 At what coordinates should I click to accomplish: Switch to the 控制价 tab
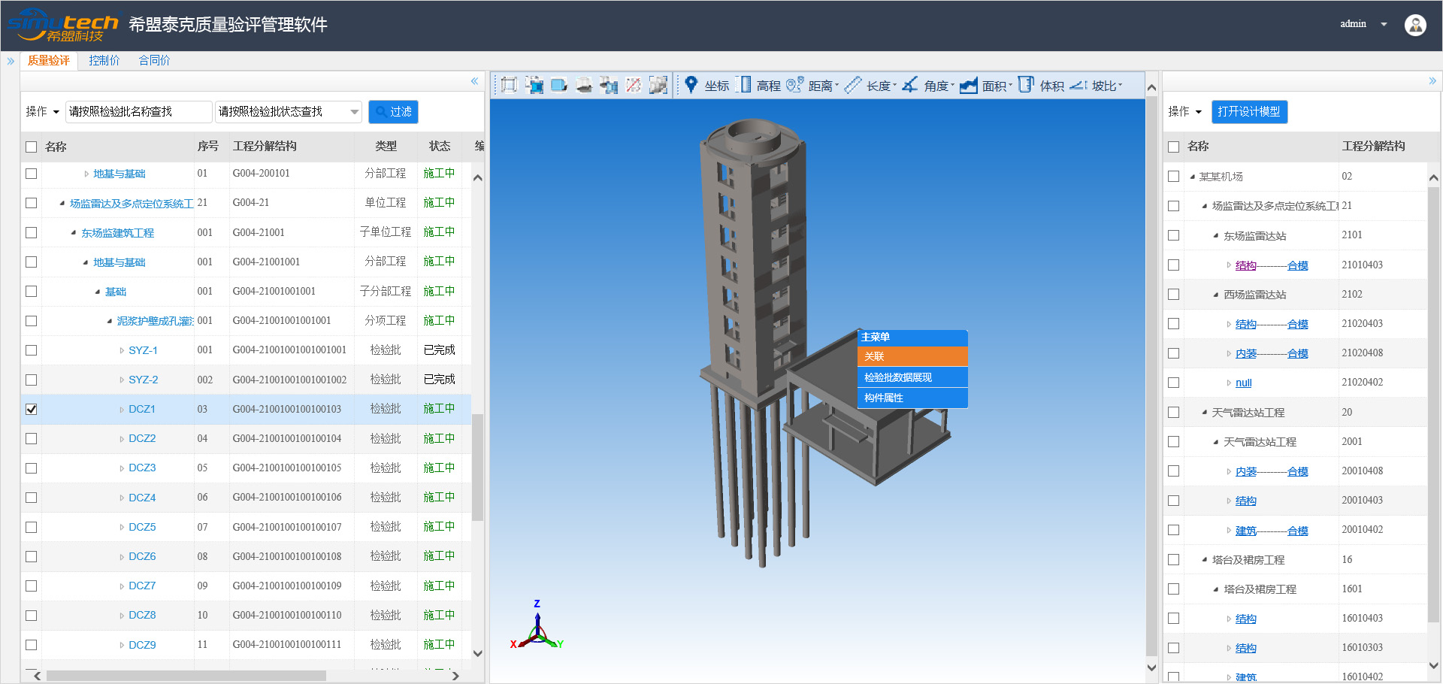[x=104, y=61]
